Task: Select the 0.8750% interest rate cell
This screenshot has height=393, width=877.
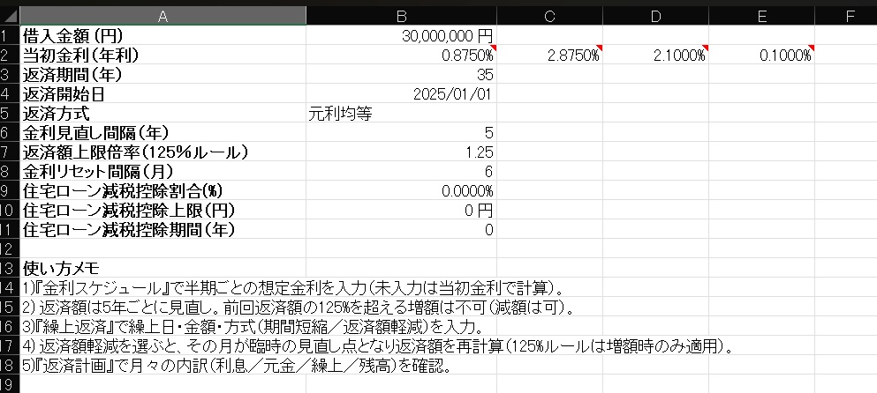Action: click(x=401, y=55)
